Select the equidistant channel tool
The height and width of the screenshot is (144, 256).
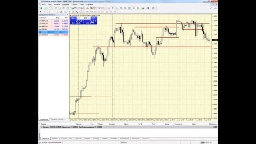(61, 12)
